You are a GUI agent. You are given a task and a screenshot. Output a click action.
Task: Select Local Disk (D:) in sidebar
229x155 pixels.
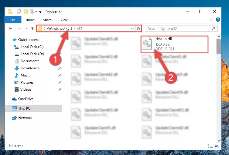(x=32, y=54)
